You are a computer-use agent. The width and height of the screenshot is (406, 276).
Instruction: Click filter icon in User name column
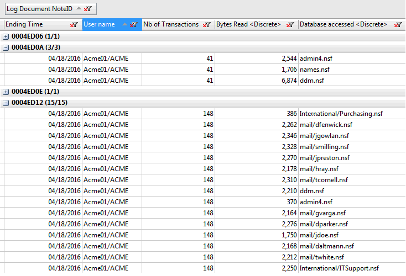coord(134,25)
